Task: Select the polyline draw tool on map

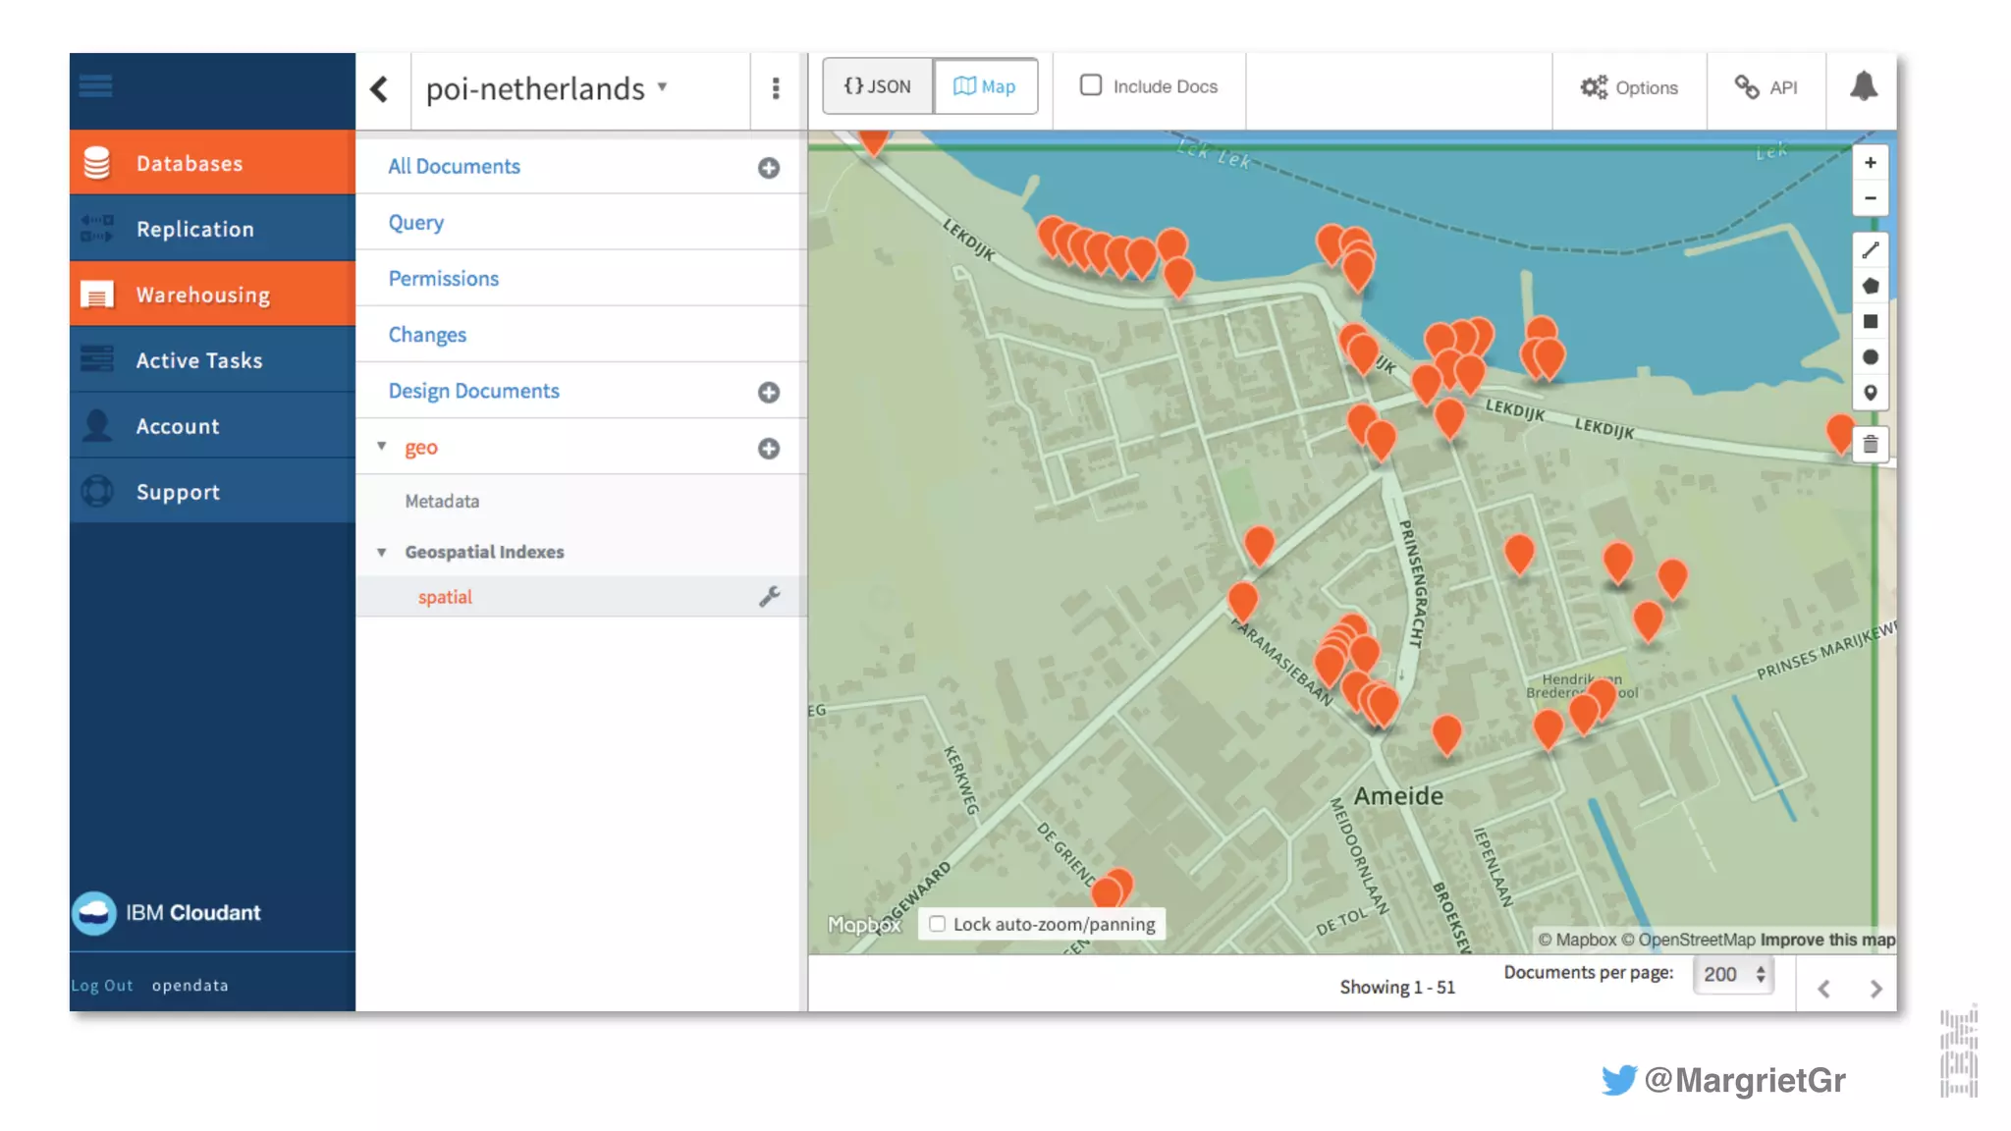Action: coord(1870,250)
